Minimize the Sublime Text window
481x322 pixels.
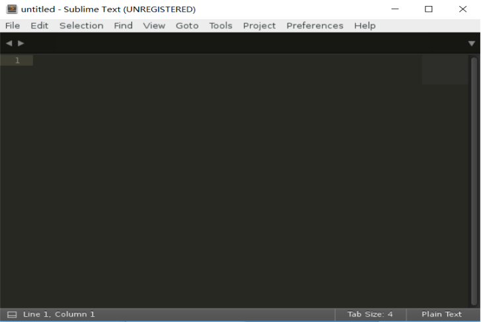[x=395, y=9]
